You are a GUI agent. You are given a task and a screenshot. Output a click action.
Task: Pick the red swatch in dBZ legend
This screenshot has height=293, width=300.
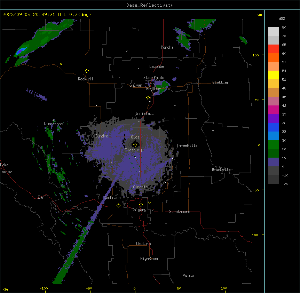pos(274,49)
